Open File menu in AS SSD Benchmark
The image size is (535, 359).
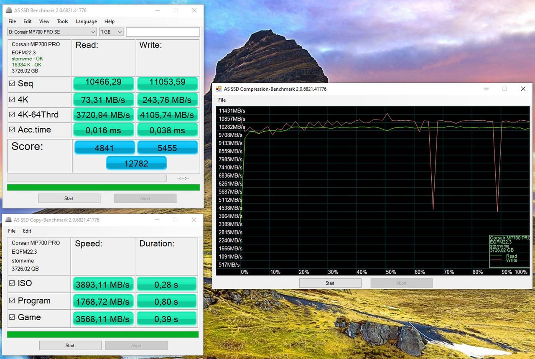click(12, 21)
